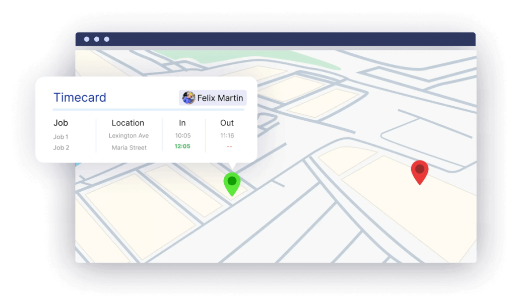This screenshot has width=516, height=306.
Task: Click the Timecard heading
Action: (x=80, y=98)
